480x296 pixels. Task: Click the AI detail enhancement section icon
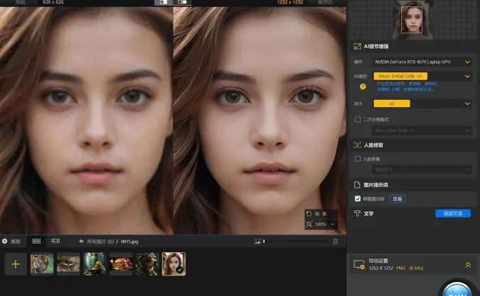357,47
